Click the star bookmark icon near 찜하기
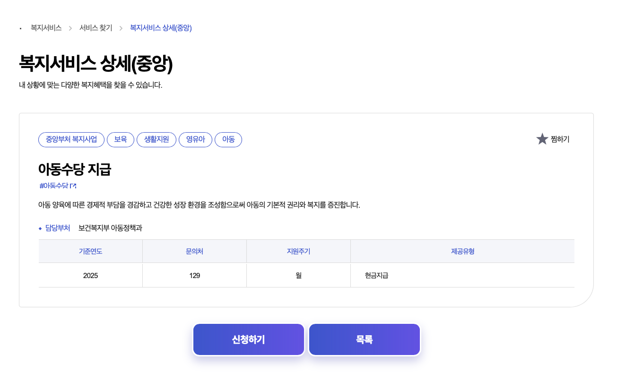 tap(542, 139)
